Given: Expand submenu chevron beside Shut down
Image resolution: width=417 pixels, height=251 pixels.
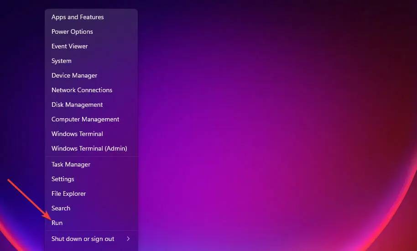Looking at the screenshot, I should coord(128,239).
